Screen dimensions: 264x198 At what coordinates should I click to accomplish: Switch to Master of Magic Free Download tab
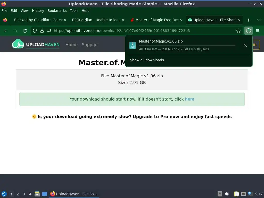156,20
